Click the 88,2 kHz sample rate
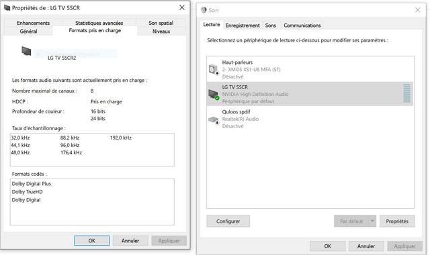Screen dimensions: 430x255 click(x=70, y=138)
